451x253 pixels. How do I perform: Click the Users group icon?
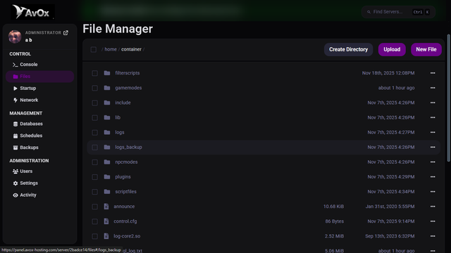click(16, 171)
